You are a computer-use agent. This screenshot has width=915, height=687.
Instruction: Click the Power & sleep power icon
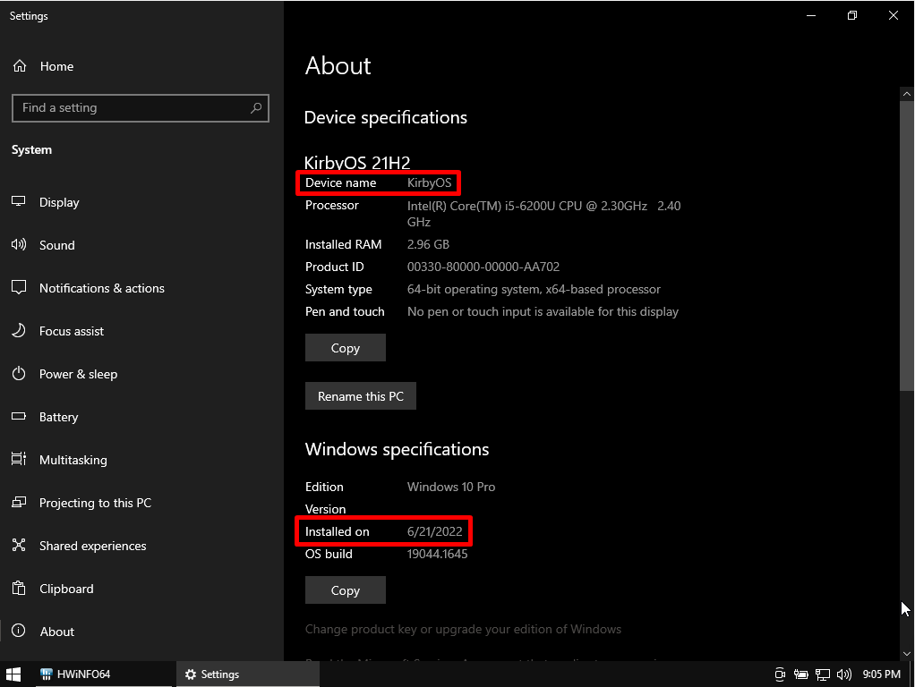click(x=19, y=373)
